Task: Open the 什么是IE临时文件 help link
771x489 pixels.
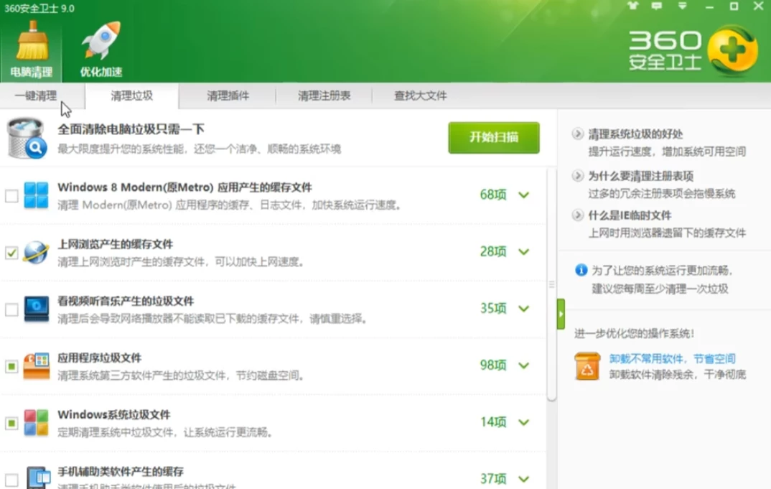Action: click(x=630, y=215)
